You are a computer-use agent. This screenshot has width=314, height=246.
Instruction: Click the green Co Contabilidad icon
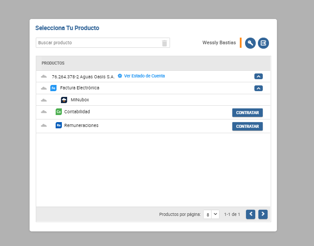59,112
